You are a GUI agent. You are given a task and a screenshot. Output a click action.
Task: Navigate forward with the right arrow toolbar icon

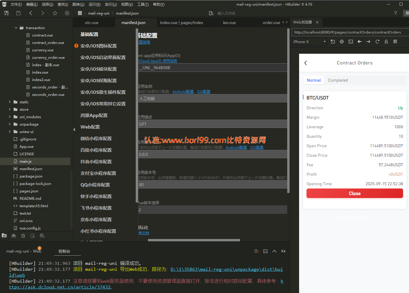[43, 13]
